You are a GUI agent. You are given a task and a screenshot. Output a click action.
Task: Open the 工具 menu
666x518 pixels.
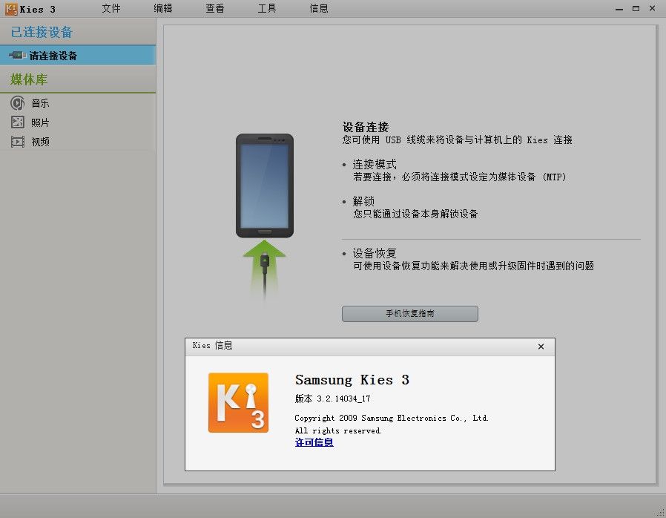click(x=267, y=8)
